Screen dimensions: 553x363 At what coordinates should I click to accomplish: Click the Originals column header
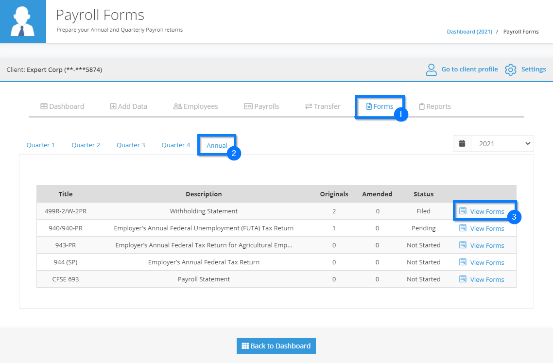tap(334, 194)
